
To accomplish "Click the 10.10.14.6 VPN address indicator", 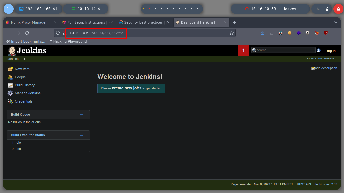I will coord(86,9).
